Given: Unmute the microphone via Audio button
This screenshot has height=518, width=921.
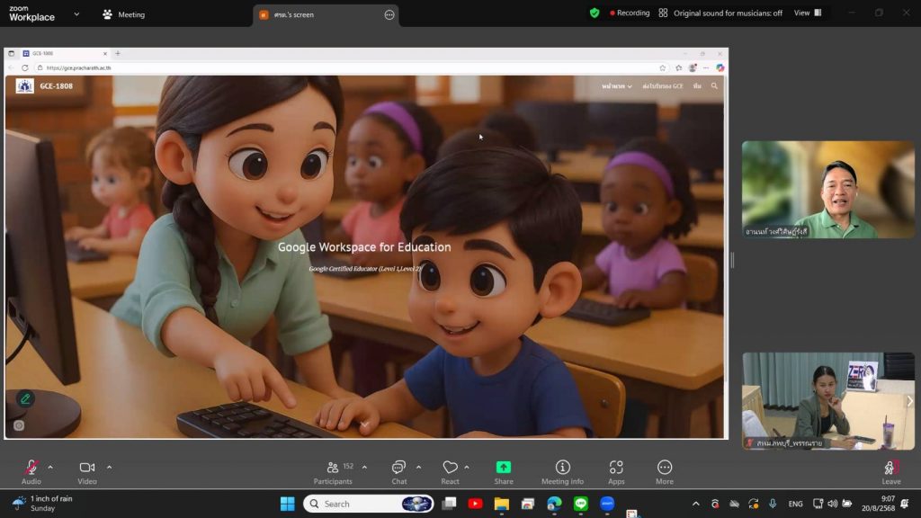Looking at the screenshot, I should tap(31, 471).
